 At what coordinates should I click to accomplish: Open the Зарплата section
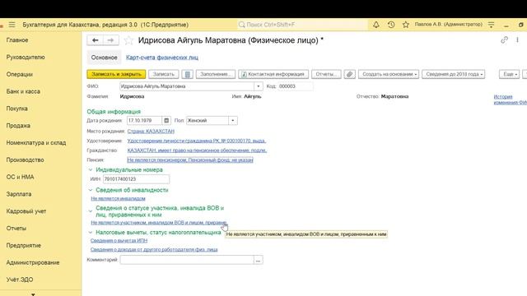pos(19,194)
